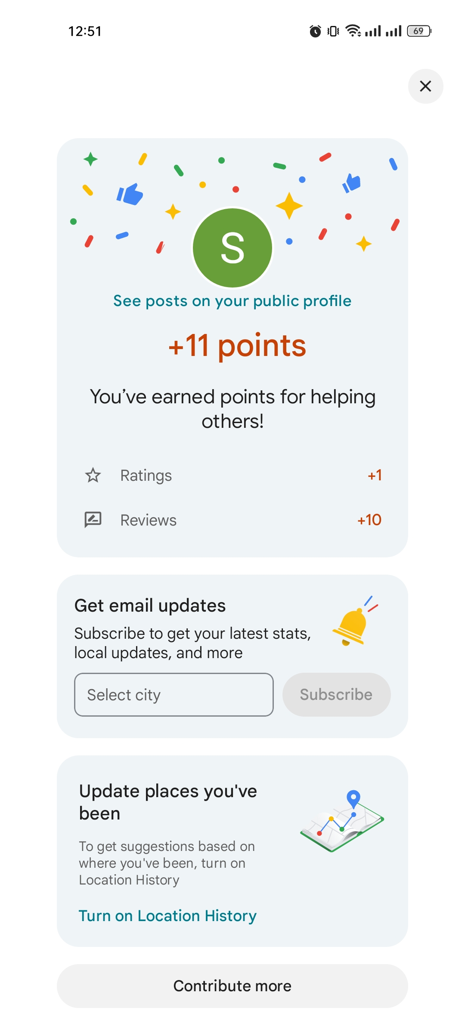465x1033 pixels.
Task: Tap the +11 points heading
Action: [237, 346]
